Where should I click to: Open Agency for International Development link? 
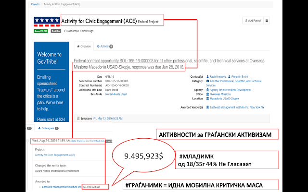coord(231,90)
